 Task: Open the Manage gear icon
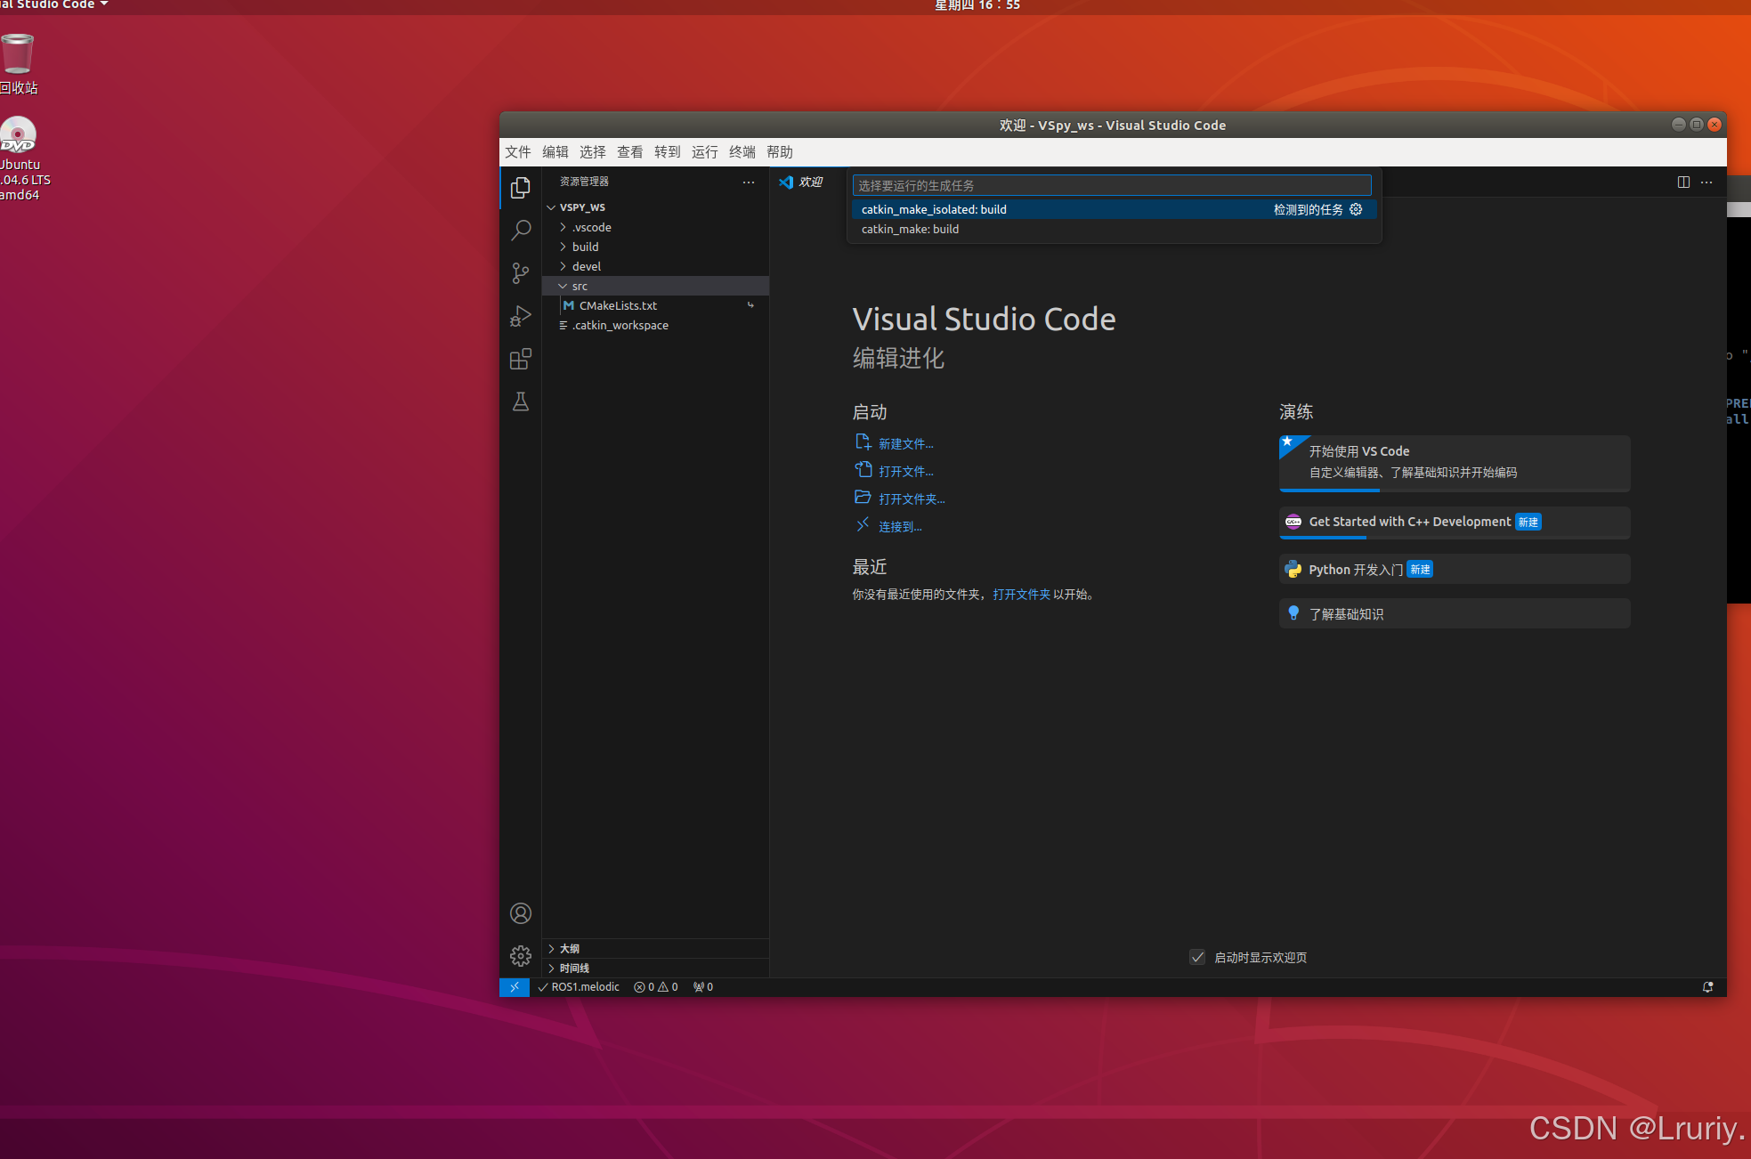[521, 955]
